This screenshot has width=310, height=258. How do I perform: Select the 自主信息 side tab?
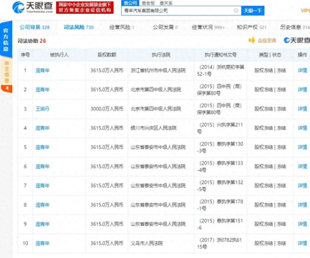7,71
